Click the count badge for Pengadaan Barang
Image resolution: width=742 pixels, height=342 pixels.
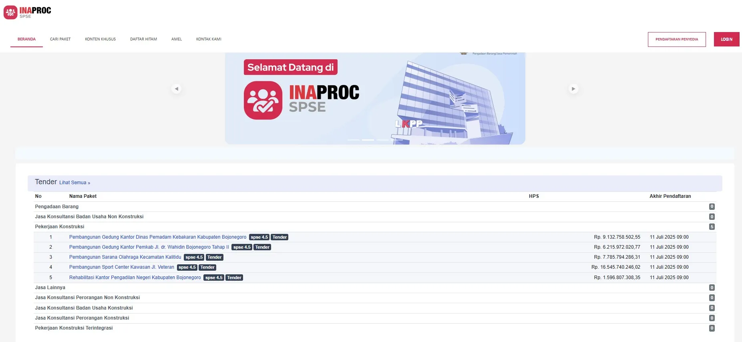point(712,207)
